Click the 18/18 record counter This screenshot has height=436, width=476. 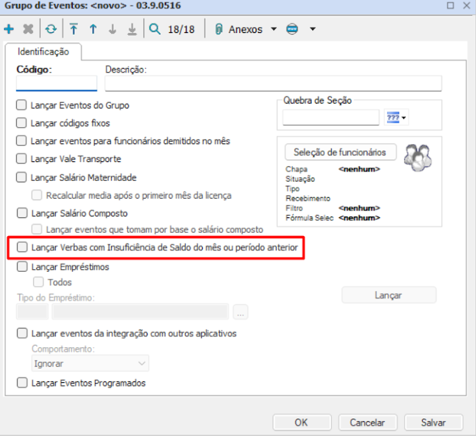click(181, 30)
